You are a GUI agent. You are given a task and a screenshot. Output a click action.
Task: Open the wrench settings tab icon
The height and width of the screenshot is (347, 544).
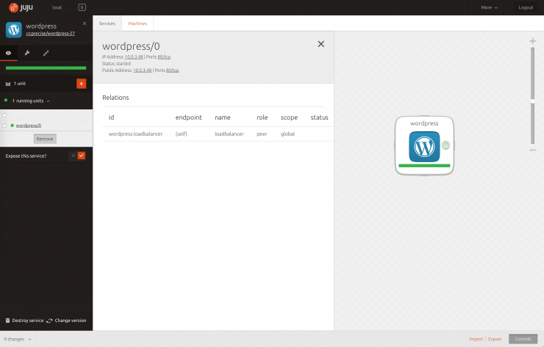tap(27, 53)
